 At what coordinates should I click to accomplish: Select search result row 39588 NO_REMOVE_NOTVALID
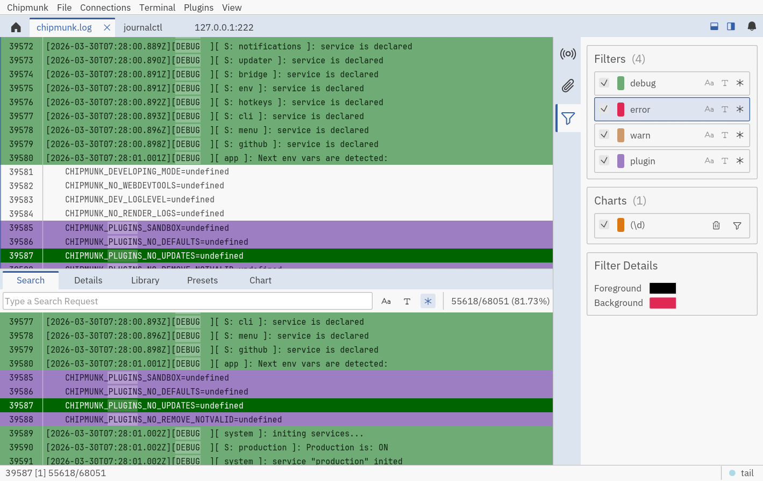[x=276, y=419]
